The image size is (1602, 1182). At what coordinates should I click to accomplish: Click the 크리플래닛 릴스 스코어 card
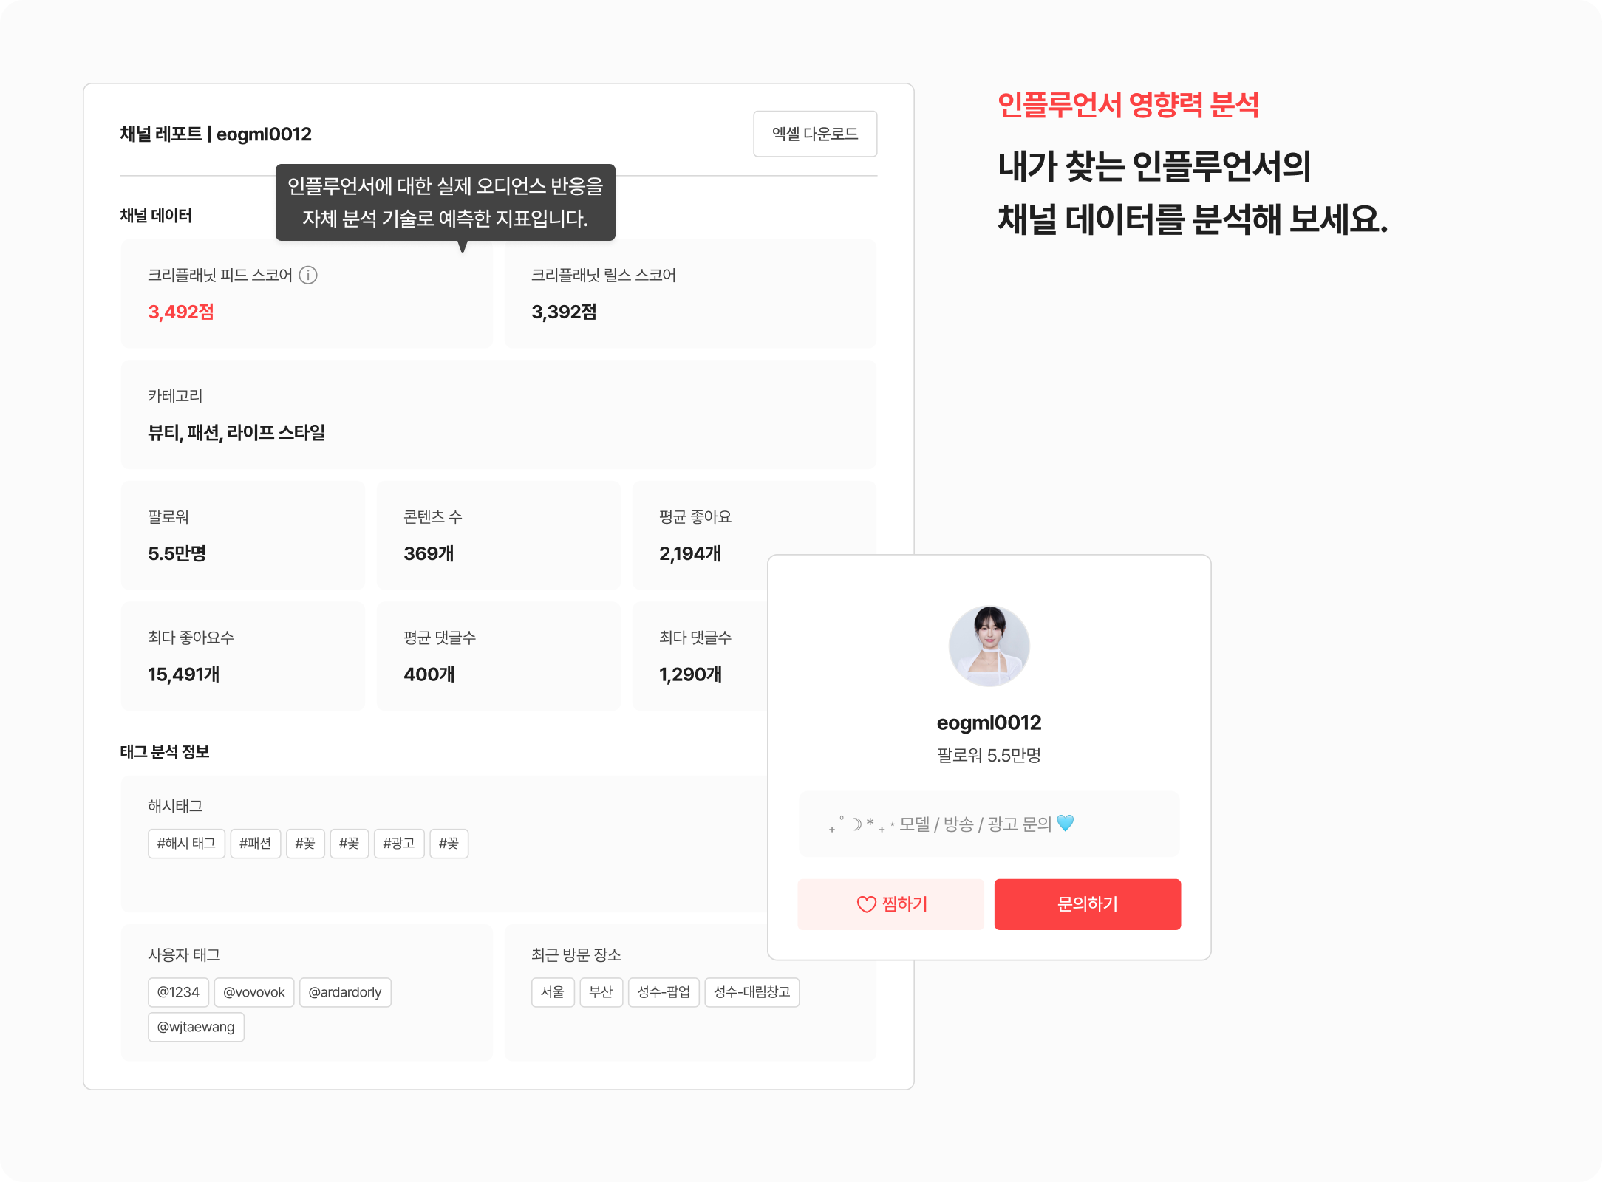click(x=690, y=294)
